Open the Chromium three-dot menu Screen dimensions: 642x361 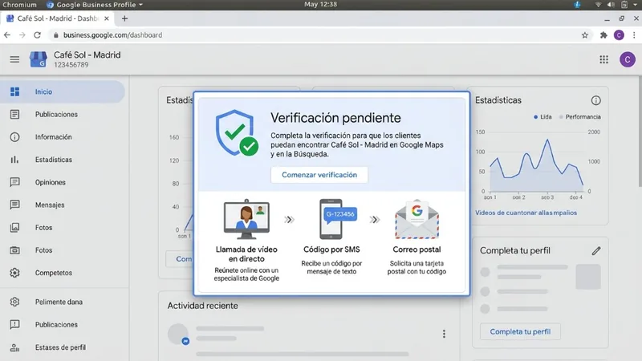click(x=634, y=35)
